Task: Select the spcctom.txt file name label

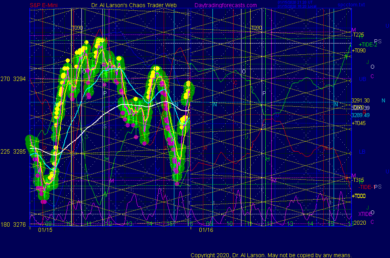Action: click(x=351, y=4)
